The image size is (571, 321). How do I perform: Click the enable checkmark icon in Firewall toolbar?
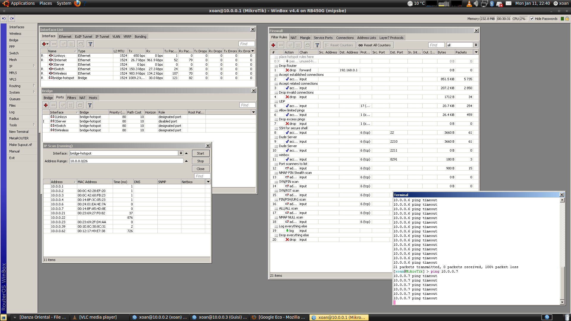(291, 45)
